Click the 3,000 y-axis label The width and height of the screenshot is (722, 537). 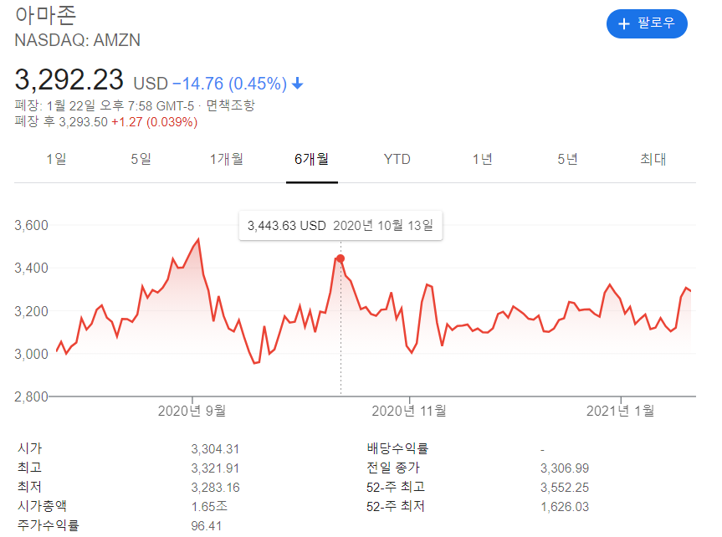click(31, 354)
